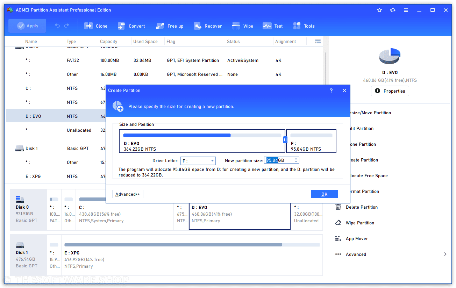456x288 pixels.
Task: Click Disk 0 block in disk map
Action: click(x=28, y=210)
